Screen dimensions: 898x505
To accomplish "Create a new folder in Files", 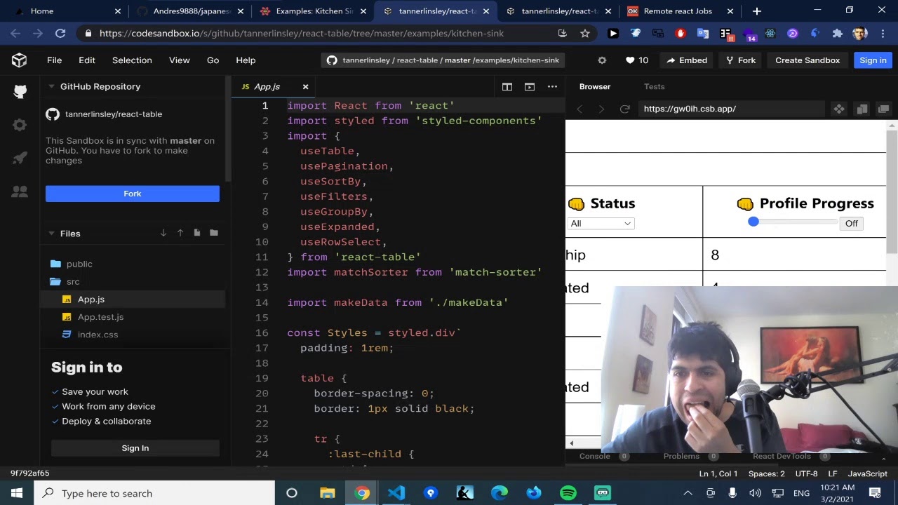I will pos(214,233).
